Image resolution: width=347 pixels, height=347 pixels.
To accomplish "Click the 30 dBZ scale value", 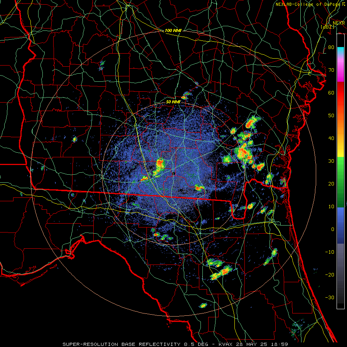I will click(x=331, y=161).
